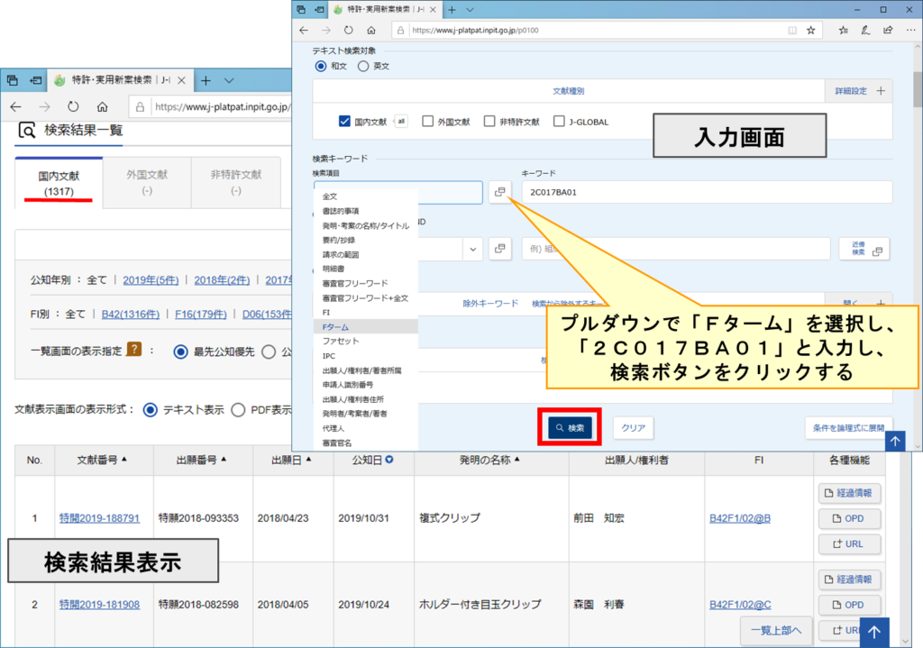This screenshot has height=648, width=923.
Task: Enable the J-GLOBAL checkbox
Action: pos(561,122)
